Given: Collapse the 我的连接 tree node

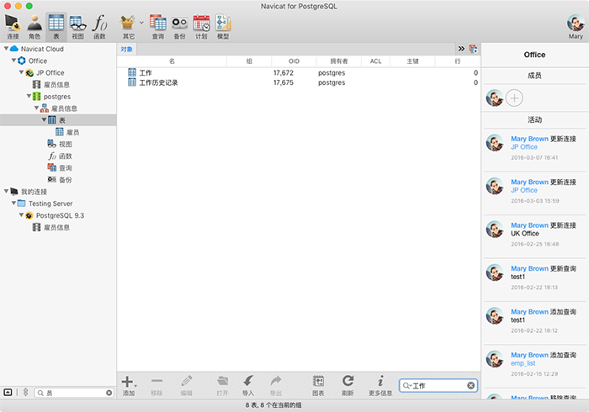Looking at the screenshot, I should click(x=6, y=192).
